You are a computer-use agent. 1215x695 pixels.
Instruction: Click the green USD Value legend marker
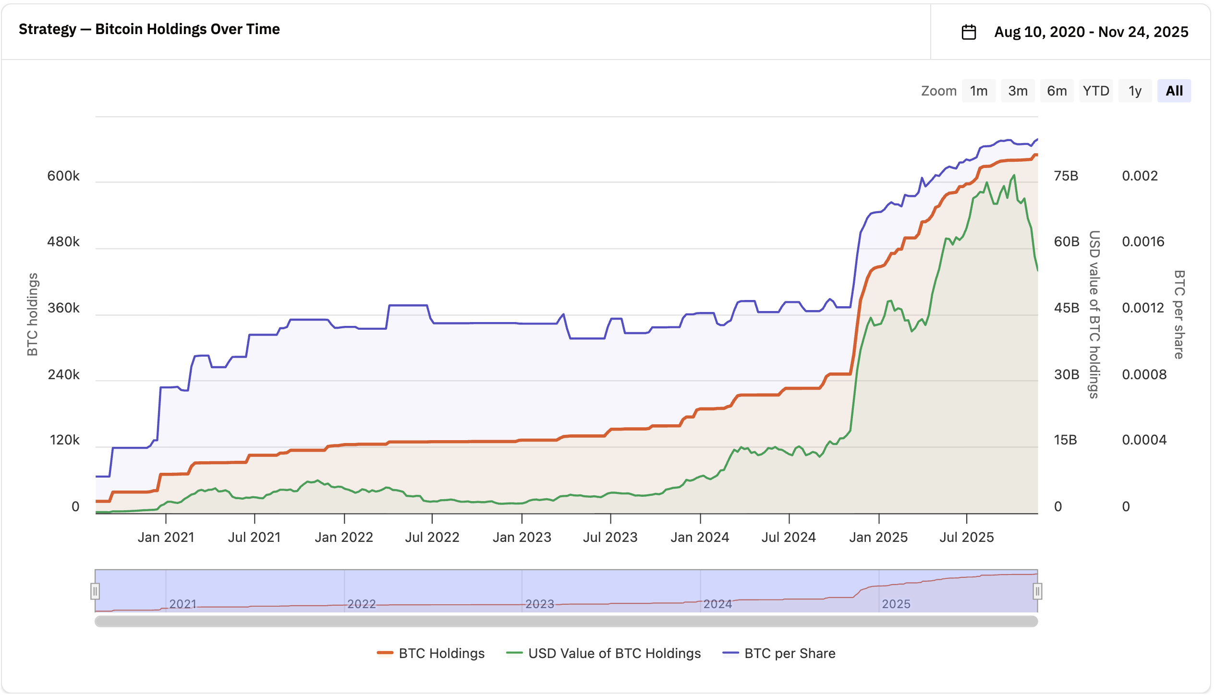514,653
